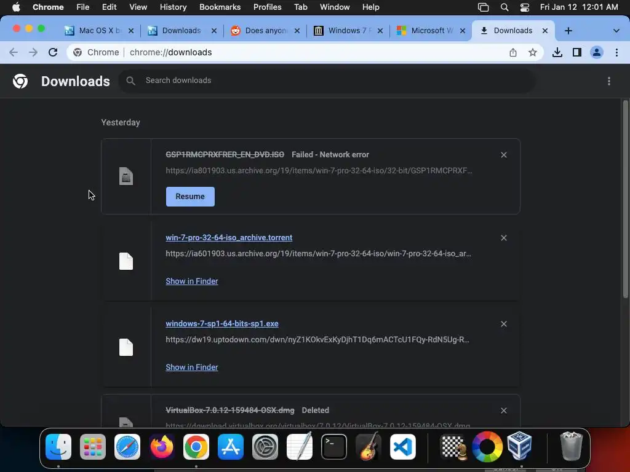Open windows-7-sp1-64-bits-sp1.exe file link
The image size is (630, 472).
pyautogui.click(x=221, y=323)
